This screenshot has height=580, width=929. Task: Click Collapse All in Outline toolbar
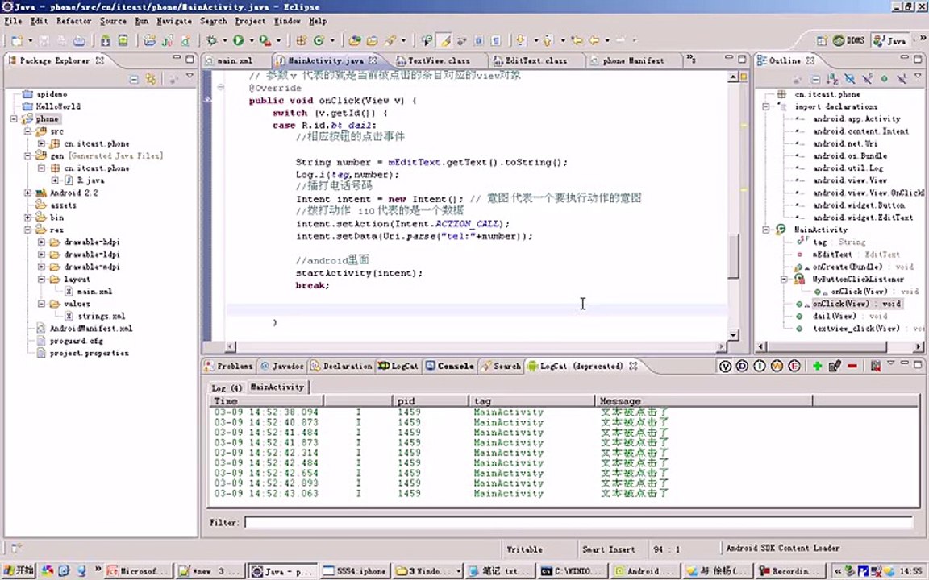pos(815,79)
